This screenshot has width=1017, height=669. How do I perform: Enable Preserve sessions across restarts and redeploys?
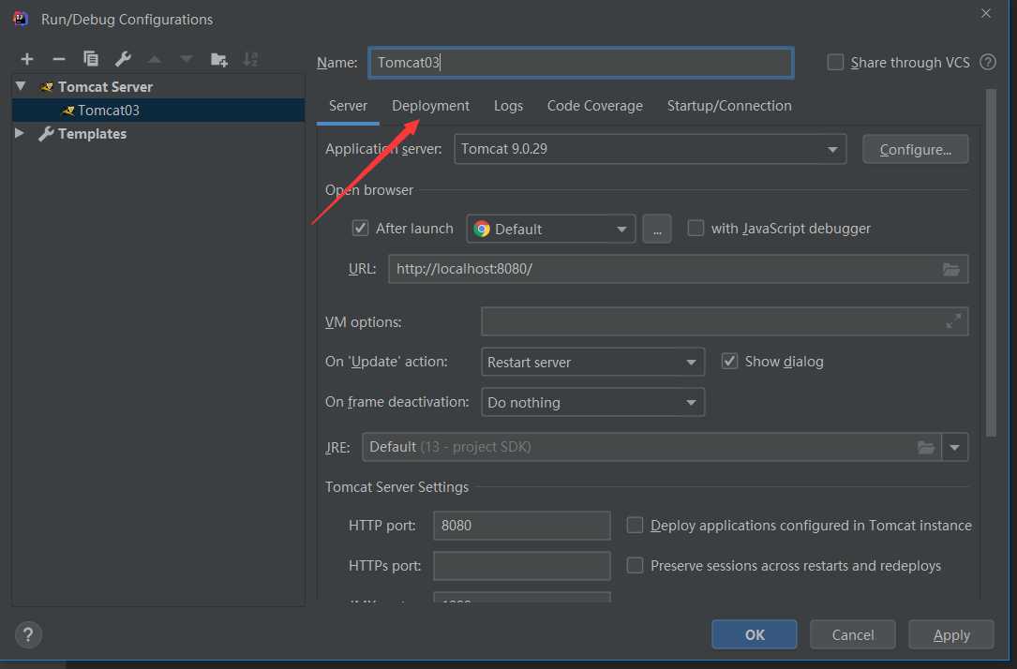tap(635, 565)
